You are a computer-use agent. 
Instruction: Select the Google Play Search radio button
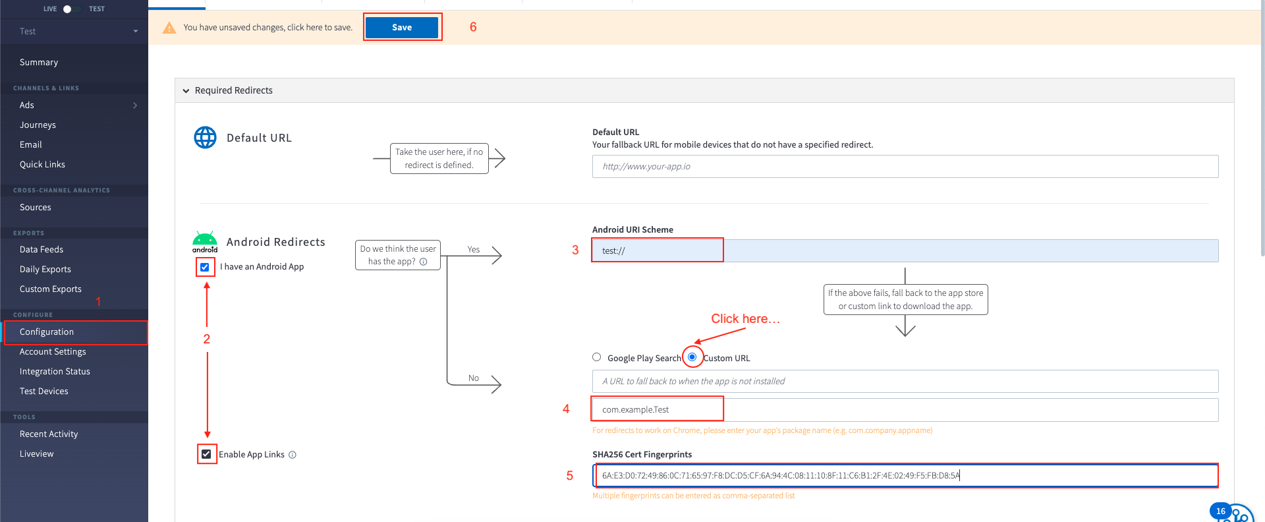coord(597,357)
